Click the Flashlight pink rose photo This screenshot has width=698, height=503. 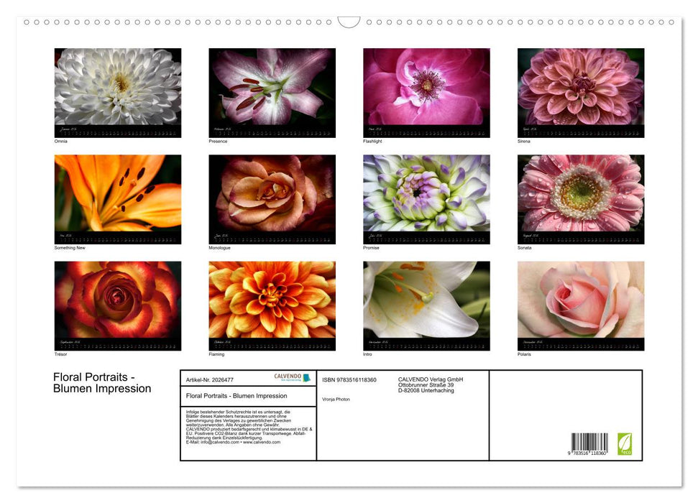[426, 91]
